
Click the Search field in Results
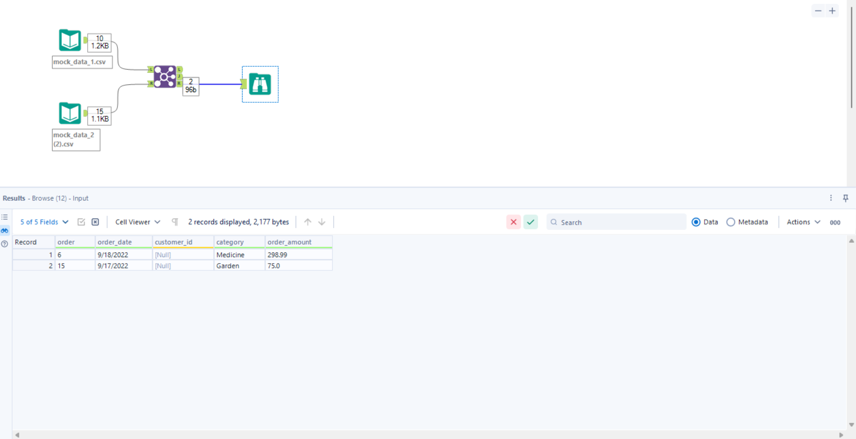pyautogui.click(x=616, y=222)
